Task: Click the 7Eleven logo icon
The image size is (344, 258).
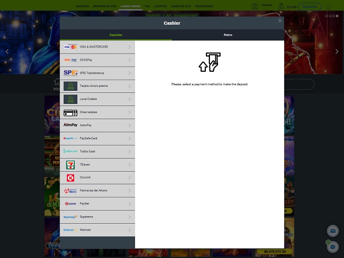Action: point(70,165)
